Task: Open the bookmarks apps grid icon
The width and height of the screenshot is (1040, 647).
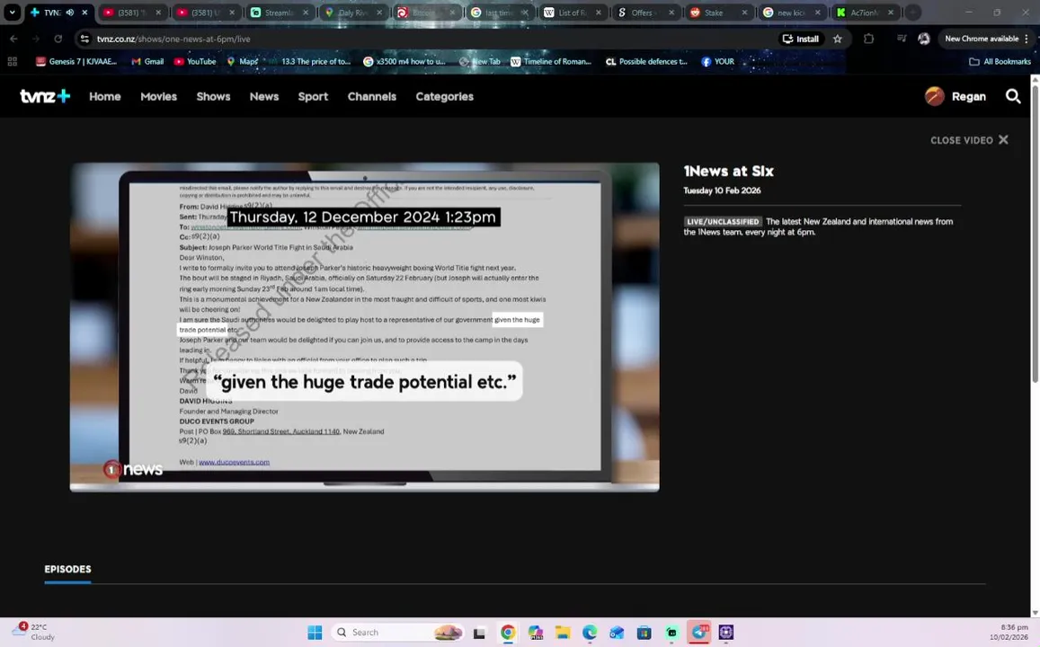Action: click(12, 61)
